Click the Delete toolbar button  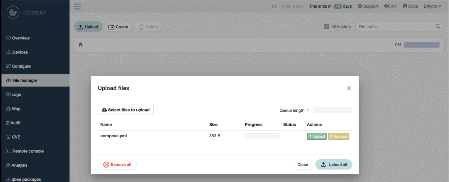coord(148,27)
